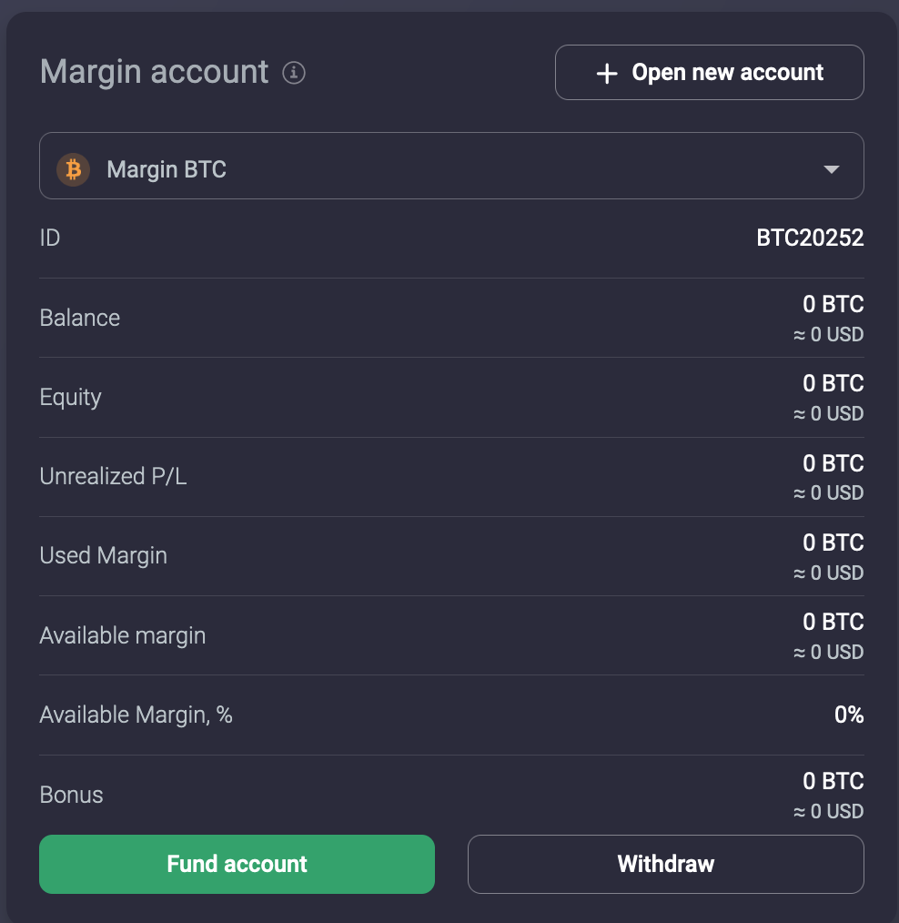Click the info icon next to Margin account
Image resolution: width=899 pixels, height=923 pixels.
(294, 74)
